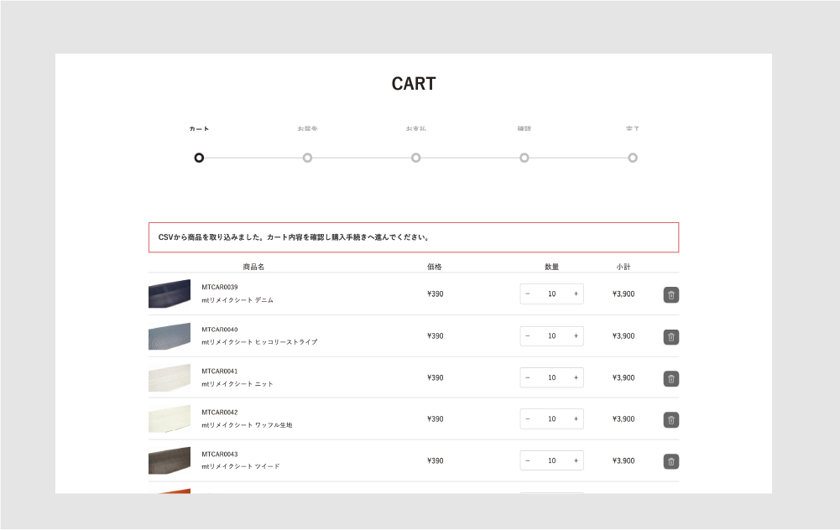Screen dimensions: 840x530
Task: Select the カート step circle in progress bar
Action: [x=199, y=158]
